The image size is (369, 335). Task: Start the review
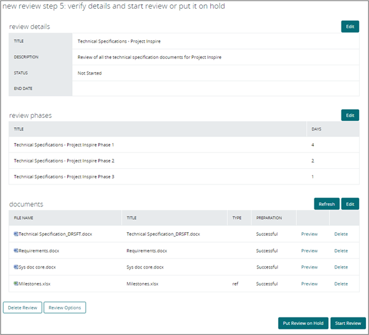tap(348, 323)
